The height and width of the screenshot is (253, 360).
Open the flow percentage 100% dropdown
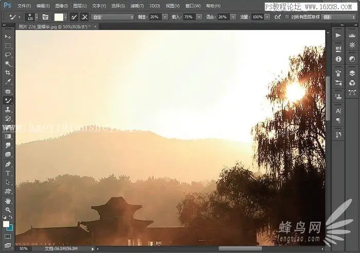click(267, 17)
